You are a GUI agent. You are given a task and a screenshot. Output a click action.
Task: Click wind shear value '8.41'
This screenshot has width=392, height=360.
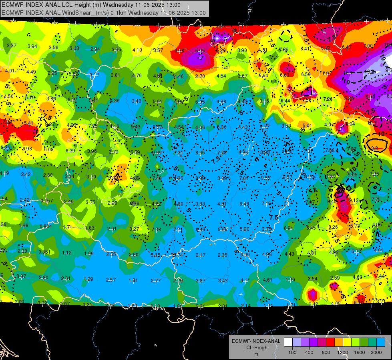tap(305, 48)
